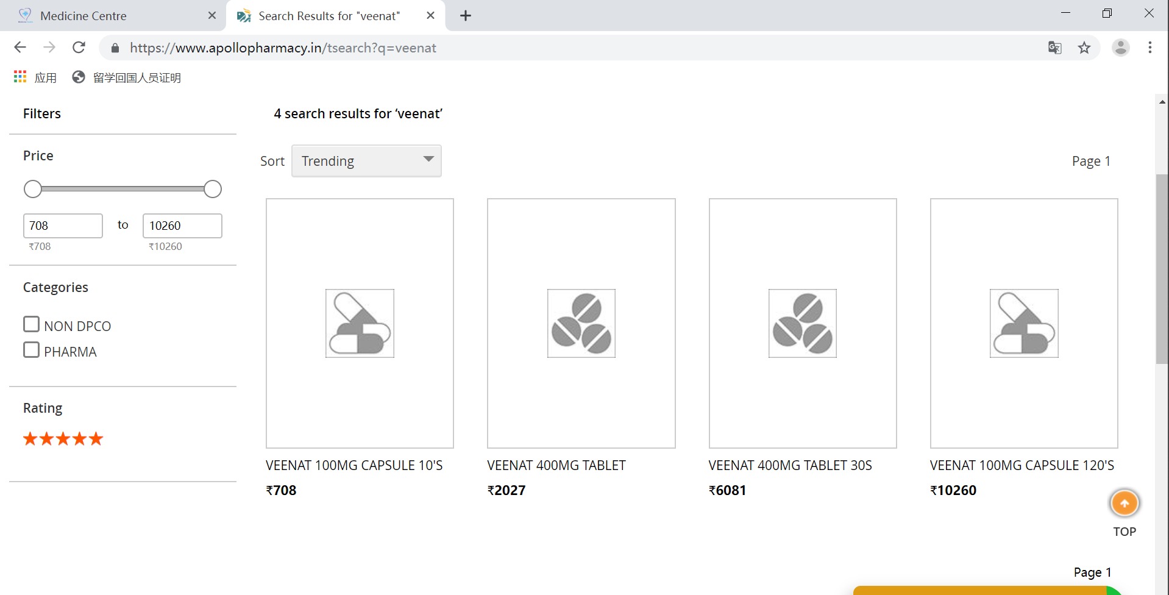Image resolution: width=1169 pixels, height=595 pixels.
Task: Open the Chrome three-dot menu
Action: [x=1150, y=48]
